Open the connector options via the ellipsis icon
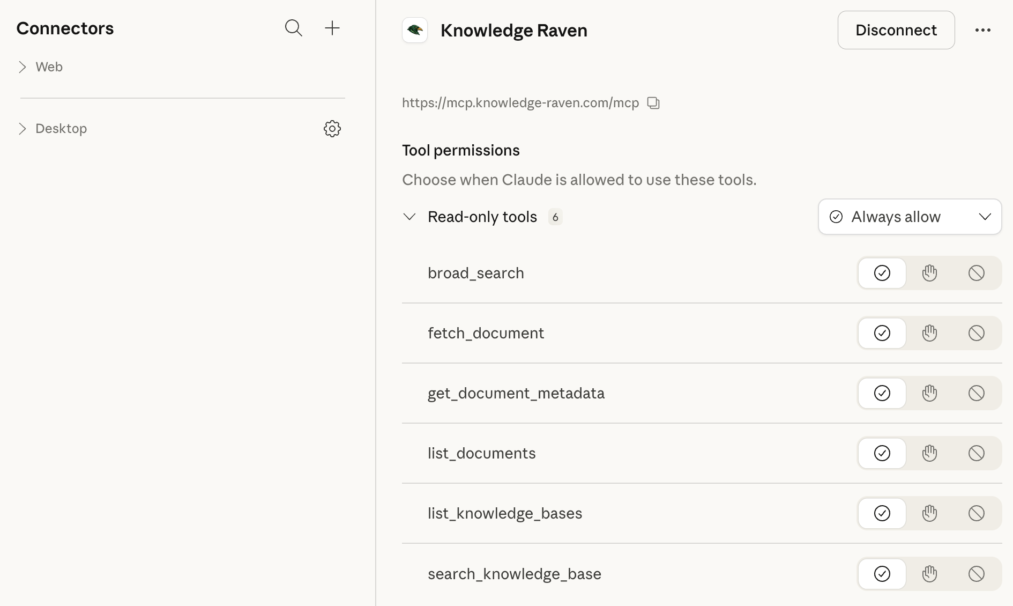1013x606 pixels. click(x=984, y=30)
